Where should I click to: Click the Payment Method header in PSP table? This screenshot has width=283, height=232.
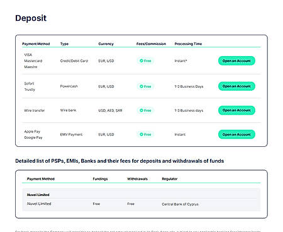tap(41, 179)
